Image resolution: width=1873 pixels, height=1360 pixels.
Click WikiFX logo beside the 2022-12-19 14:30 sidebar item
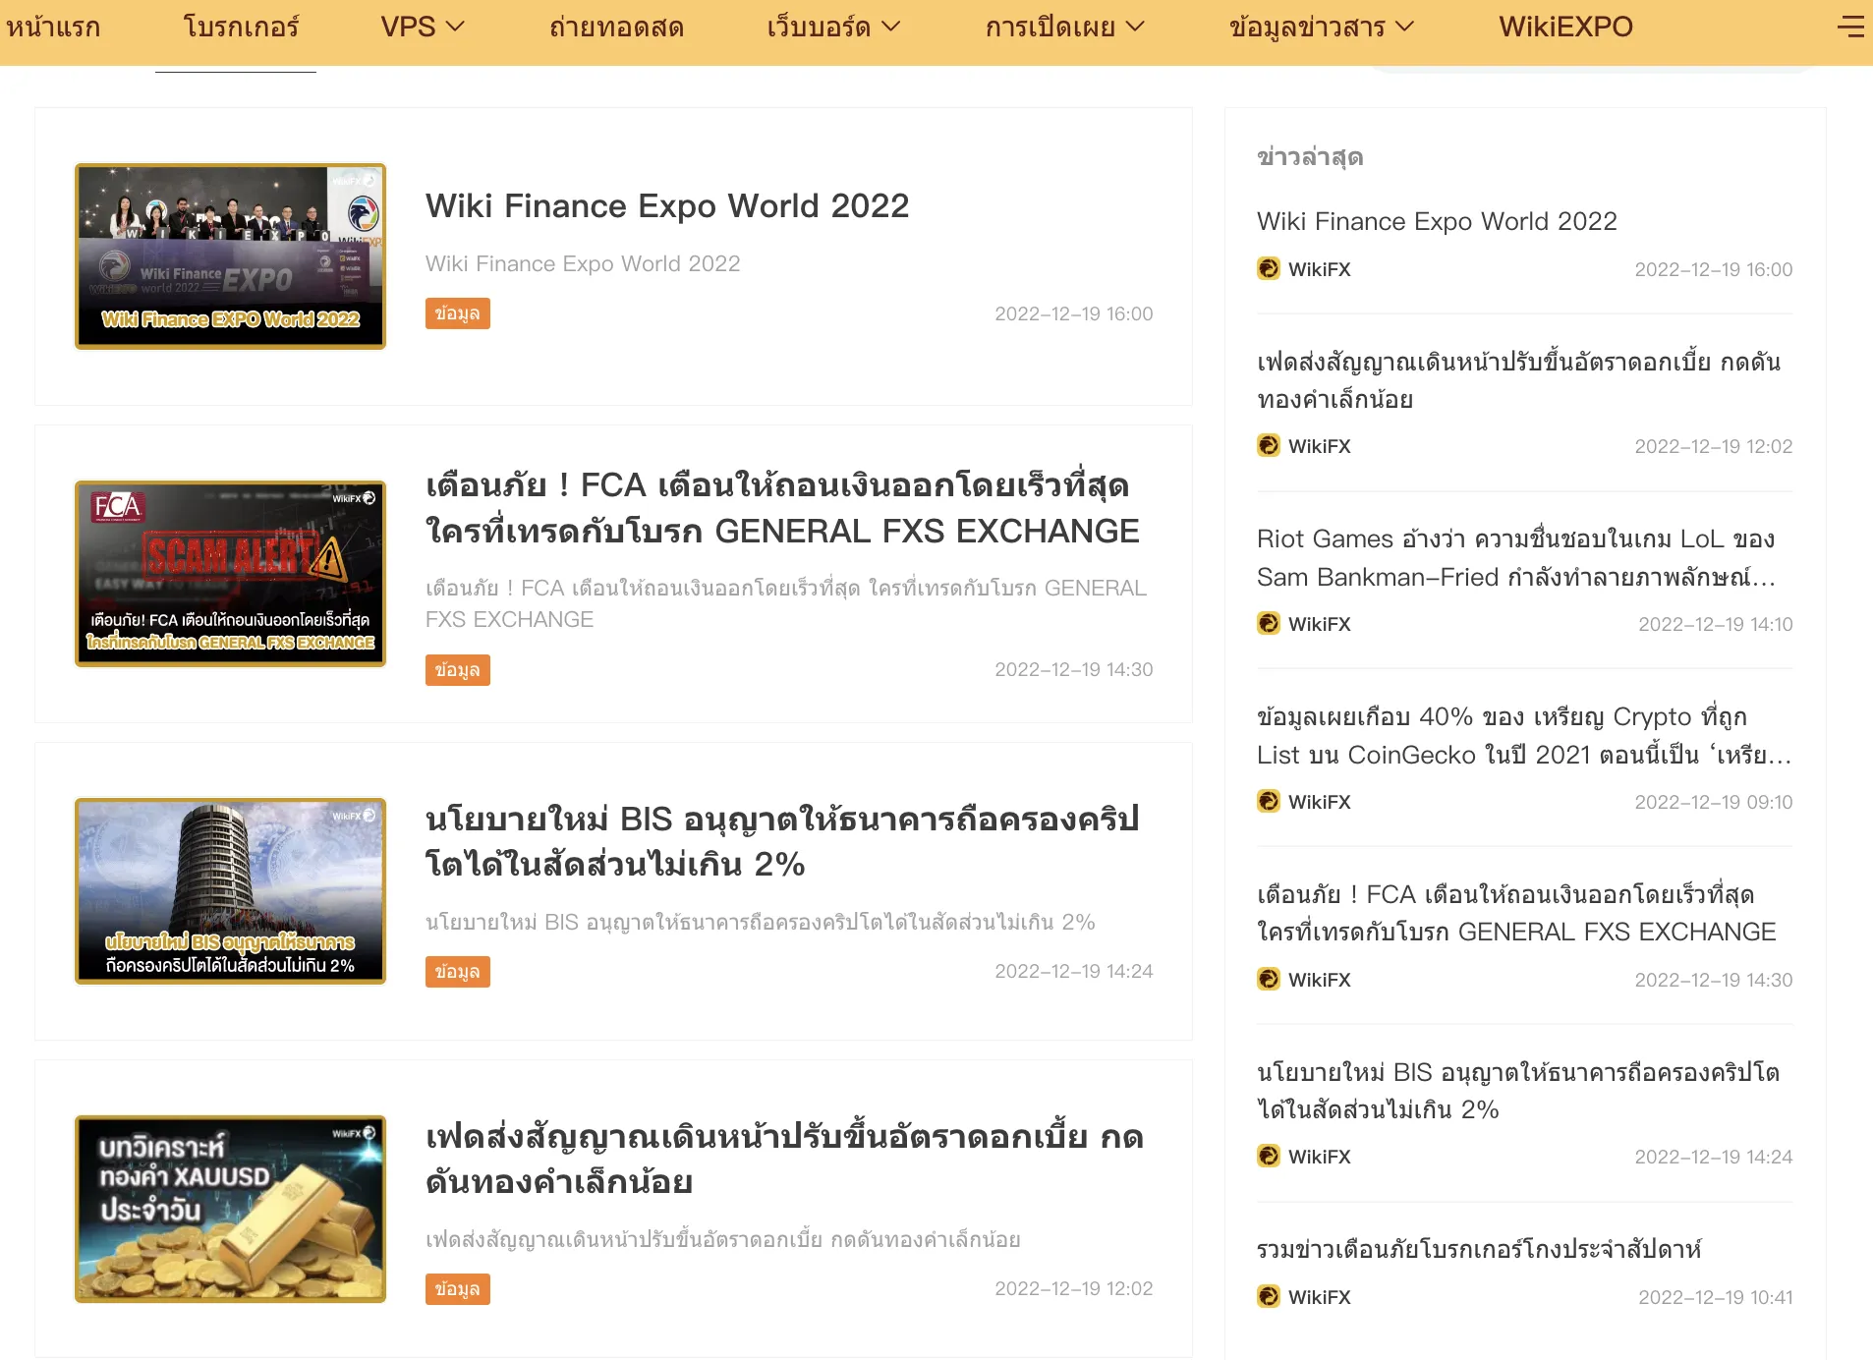(1269, 979)
